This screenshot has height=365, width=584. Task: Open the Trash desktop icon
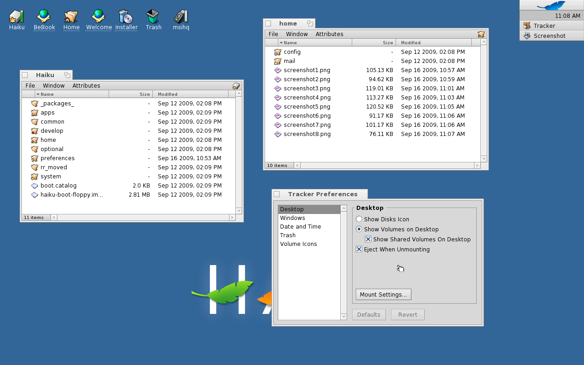point(153,17)
